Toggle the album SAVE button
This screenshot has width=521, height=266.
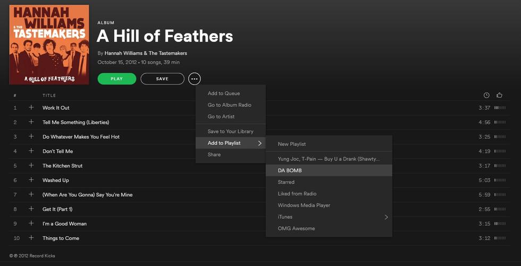[x=162, y=79]
